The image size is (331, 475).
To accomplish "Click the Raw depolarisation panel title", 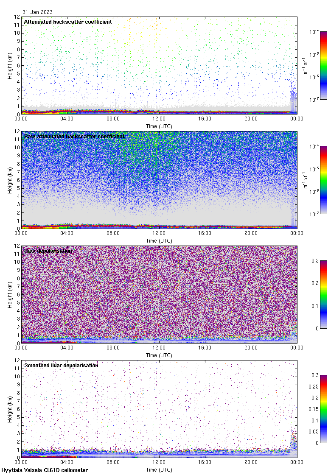I will tap(48, 251).
